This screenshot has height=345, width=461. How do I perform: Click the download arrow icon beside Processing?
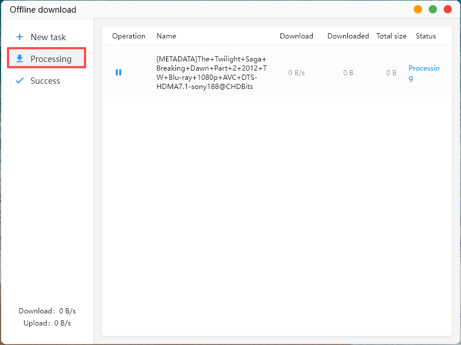pos(20,59)
